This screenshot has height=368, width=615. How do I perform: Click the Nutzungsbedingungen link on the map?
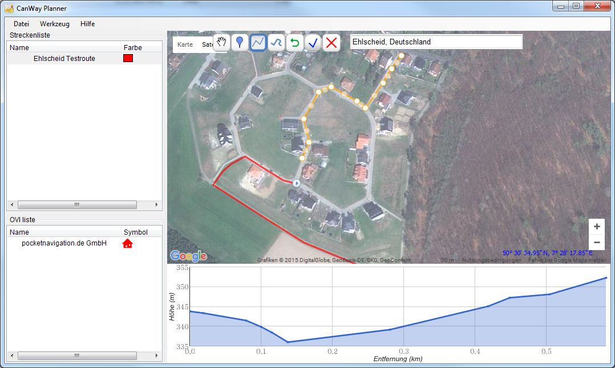click(491, 260)
